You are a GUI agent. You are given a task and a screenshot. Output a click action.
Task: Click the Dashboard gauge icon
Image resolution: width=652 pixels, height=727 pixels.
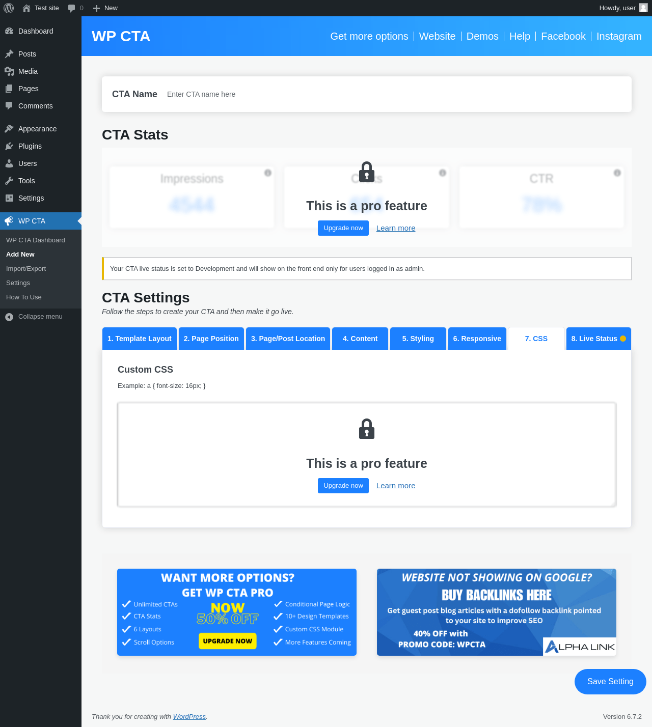9,31
